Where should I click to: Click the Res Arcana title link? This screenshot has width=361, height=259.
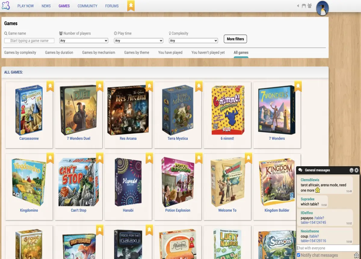[x=128, y=139]
